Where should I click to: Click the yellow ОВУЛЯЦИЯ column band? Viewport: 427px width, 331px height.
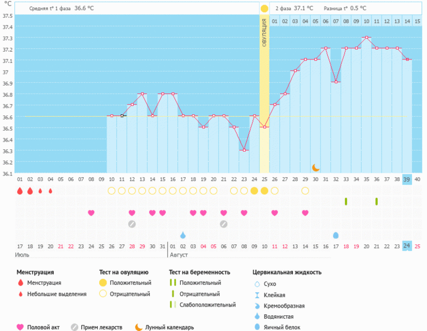pyautogui.click(x=265, y=94)
